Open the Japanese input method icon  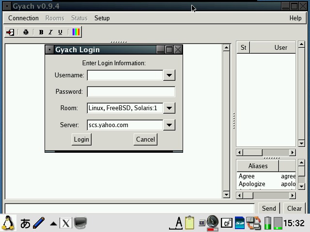tap(25, 223)
